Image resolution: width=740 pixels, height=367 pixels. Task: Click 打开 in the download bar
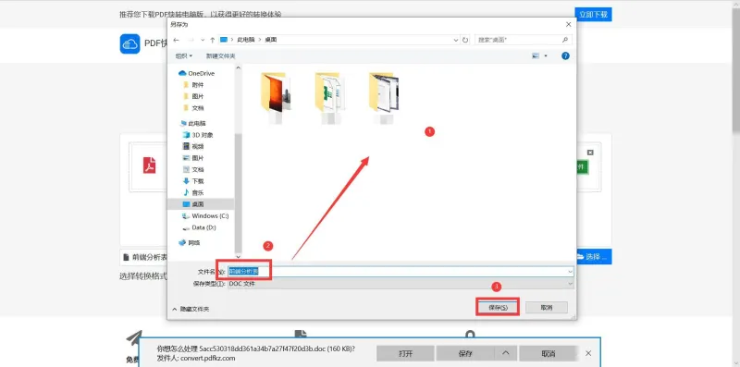tap(405, 353)
